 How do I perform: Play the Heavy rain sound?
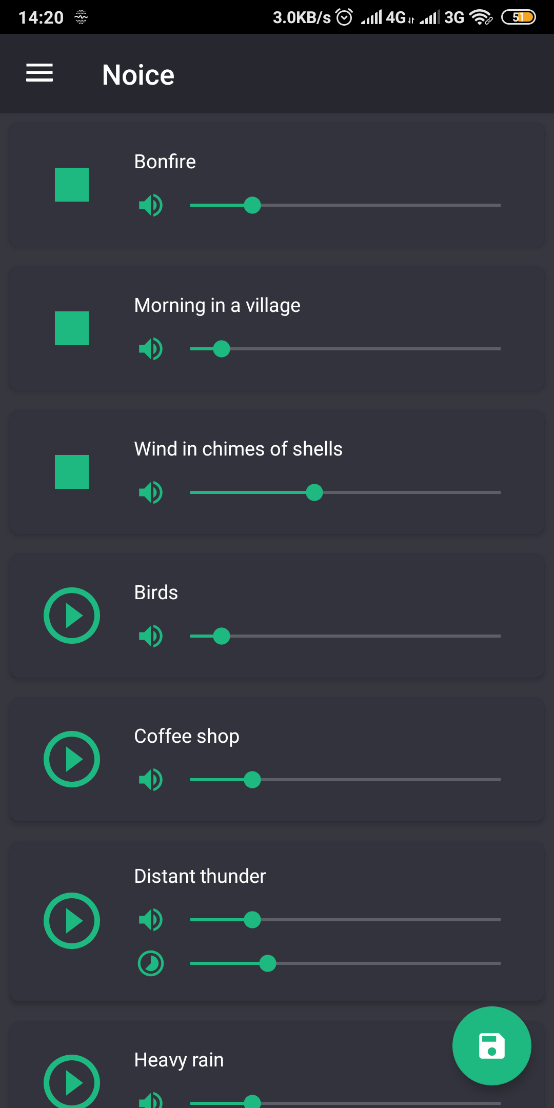point(72,1081)
